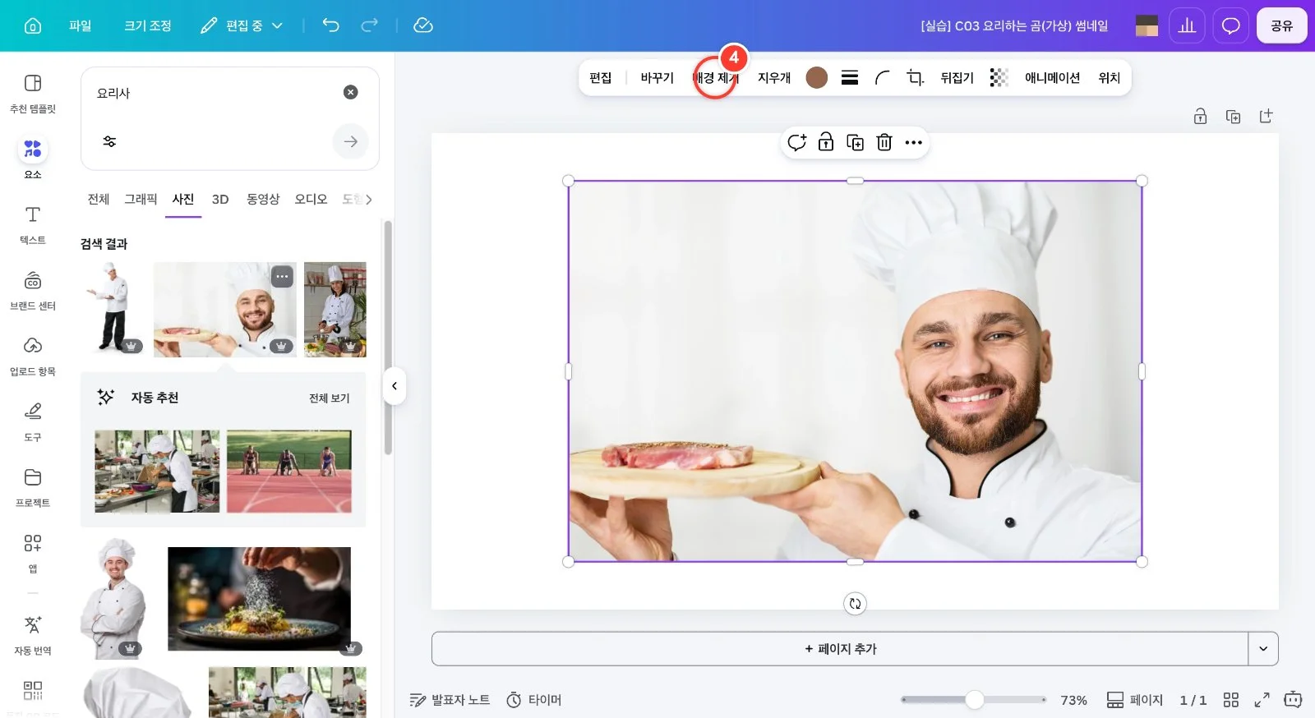Lock the page using top-right lock
This screenshot has width=1315, height=718.
(1200, 116)
